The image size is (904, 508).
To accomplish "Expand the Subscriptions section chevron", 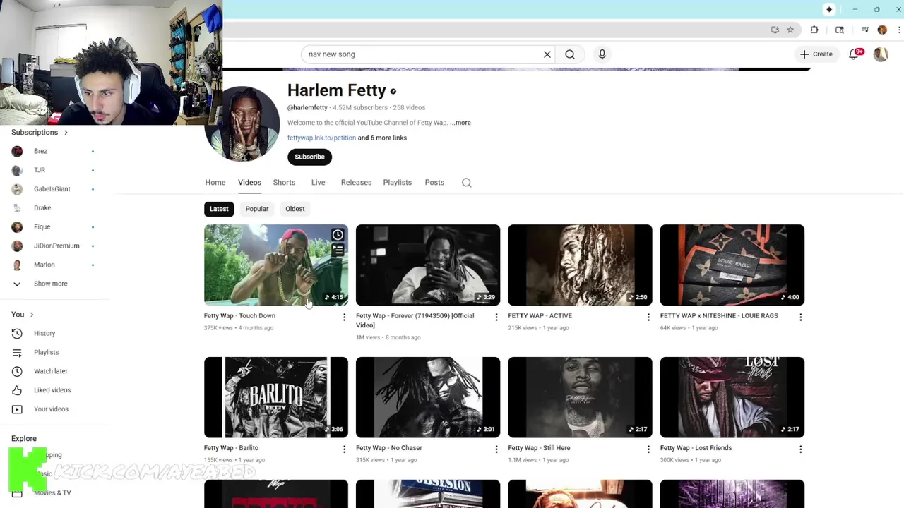I will pos(66,133).
